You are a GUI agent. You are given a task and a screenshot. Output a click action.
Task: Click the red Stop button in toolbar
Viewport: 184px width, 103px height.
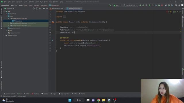162,5
